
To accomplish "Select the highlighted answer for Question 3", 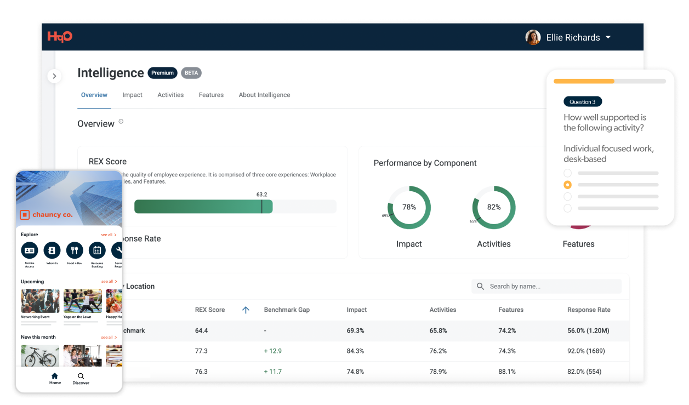I will [x=567, y=185].
